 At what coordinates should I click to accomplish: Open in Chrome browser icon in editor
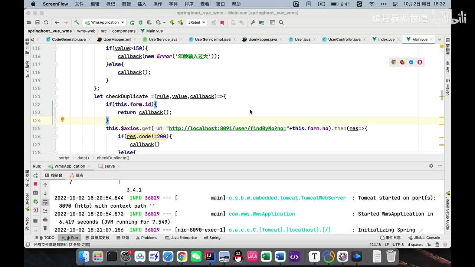[394, 62]
